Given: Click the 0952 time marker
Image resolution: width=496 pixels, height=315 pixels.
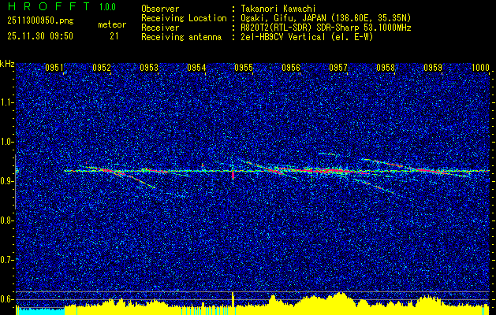Looking at the screenshot, I should 102,67.
